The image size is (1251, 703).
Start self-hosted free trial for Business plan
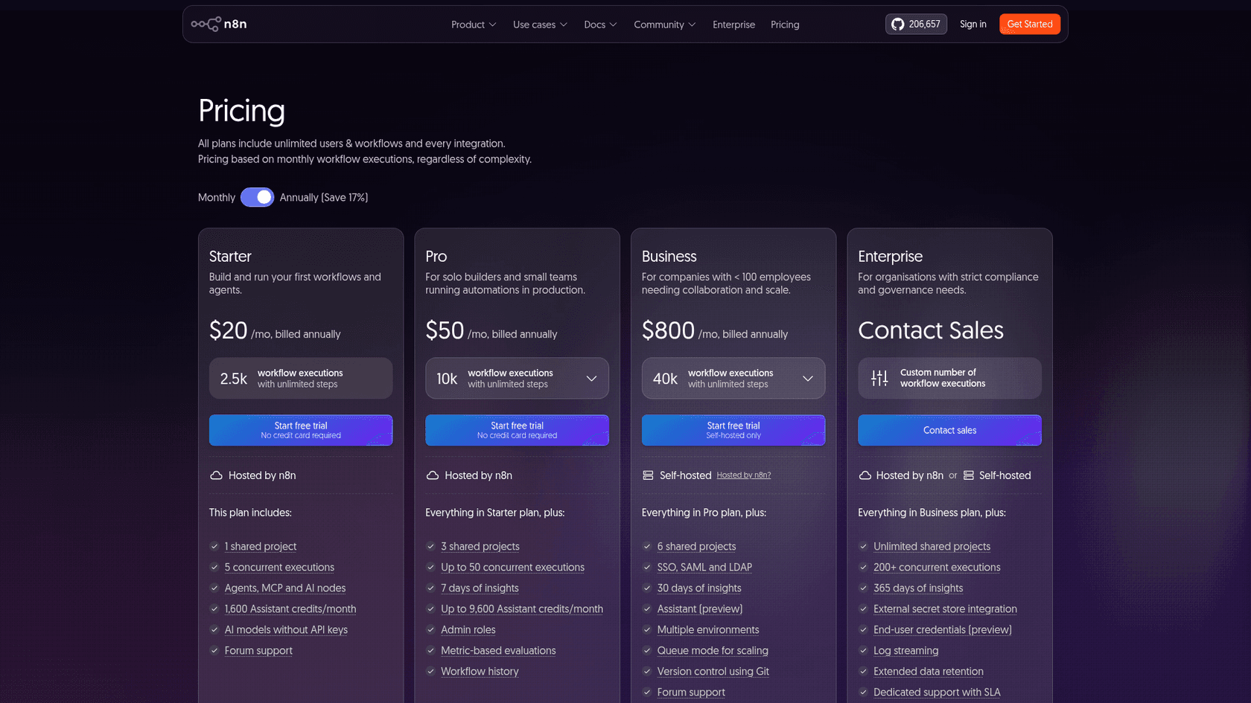733,430
